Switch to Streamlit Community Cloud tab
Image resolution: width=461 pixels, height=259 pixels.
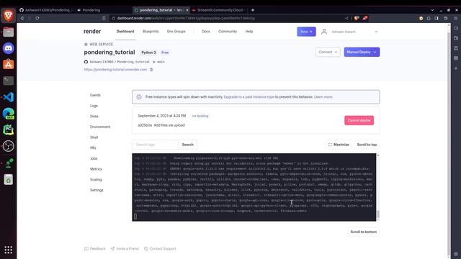pyautogui.click(x=218, y=10)
